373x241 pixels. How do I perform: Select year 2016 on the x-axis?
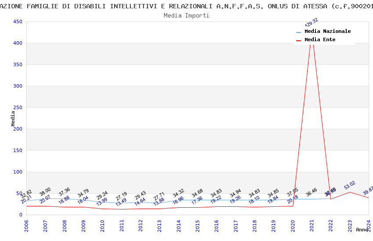click(217, 226)
